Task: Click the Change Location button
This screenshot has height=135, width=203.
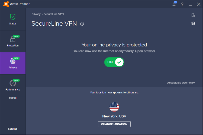Action: point(114,124)
